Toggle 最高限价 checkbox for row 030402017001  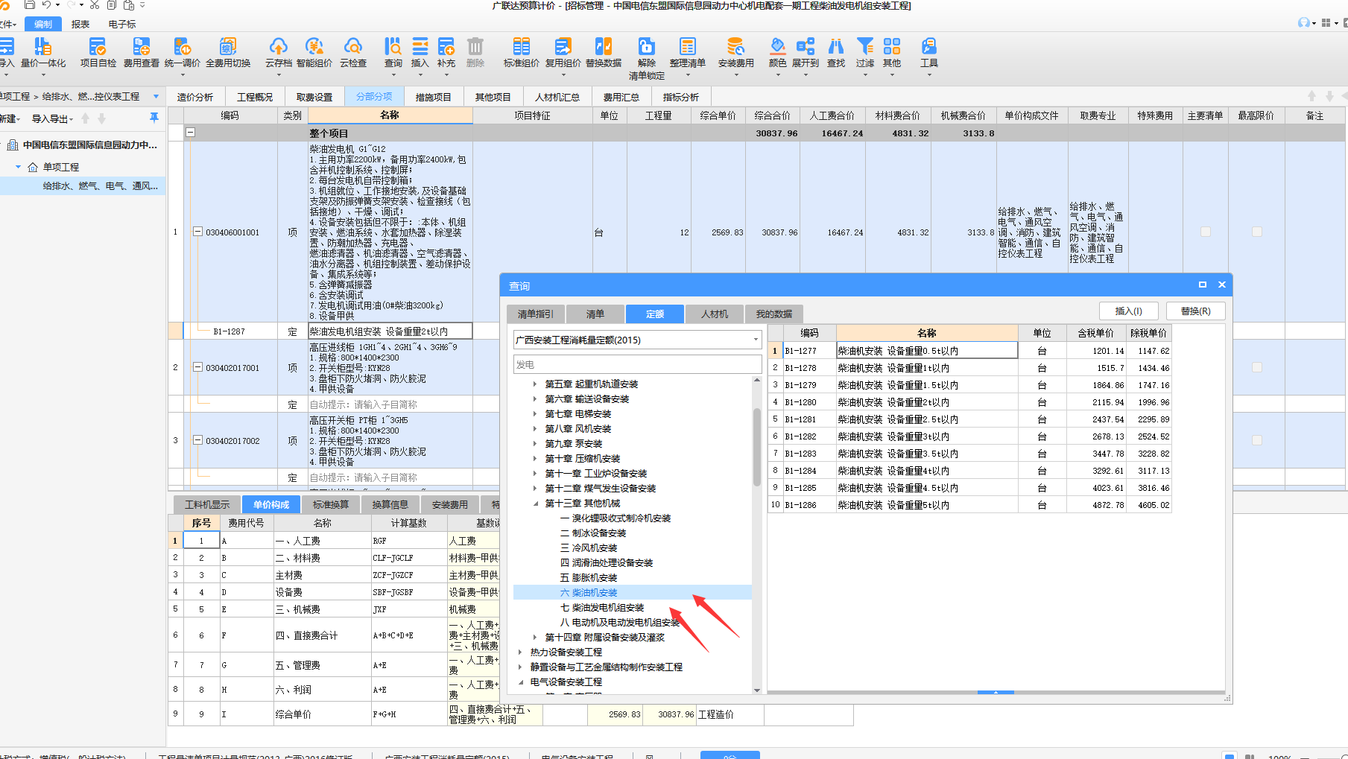tap(1257, 367)
